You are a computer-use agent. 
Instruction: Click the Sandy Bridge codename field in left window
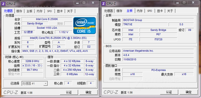[x=35, y=24]
